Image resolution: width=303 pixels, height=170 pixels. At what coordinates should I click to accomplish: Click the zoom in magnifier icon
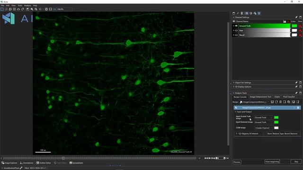[x=32, y=9]
